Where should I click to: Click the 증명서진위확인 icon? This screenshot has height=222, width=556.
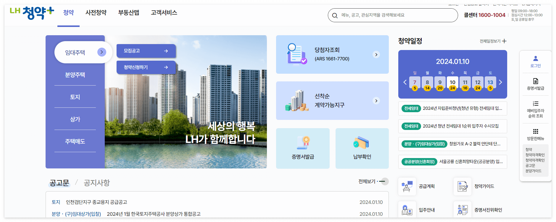pos(462,210)
